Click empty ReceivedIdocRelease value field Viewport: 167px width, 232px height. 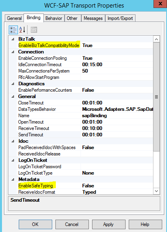pyautogui.click(x=117, y=154)
